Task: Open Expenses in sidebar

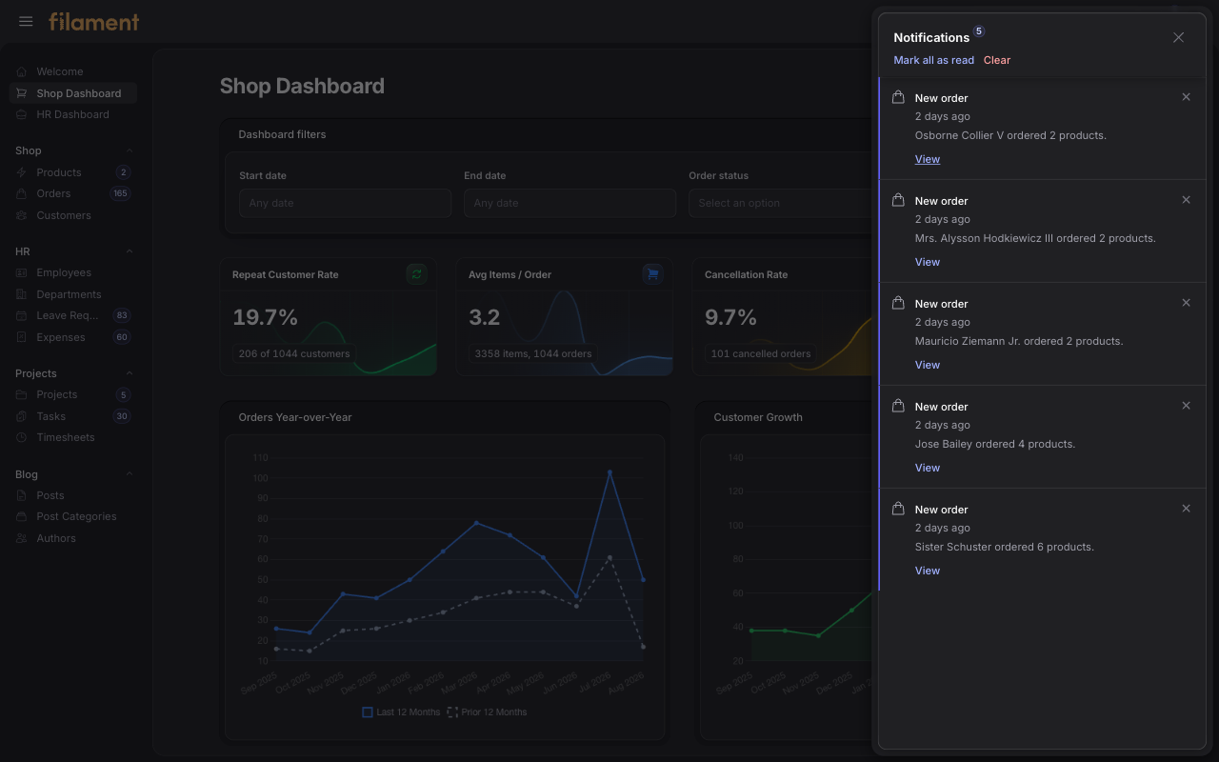Action: coord(73,337)
